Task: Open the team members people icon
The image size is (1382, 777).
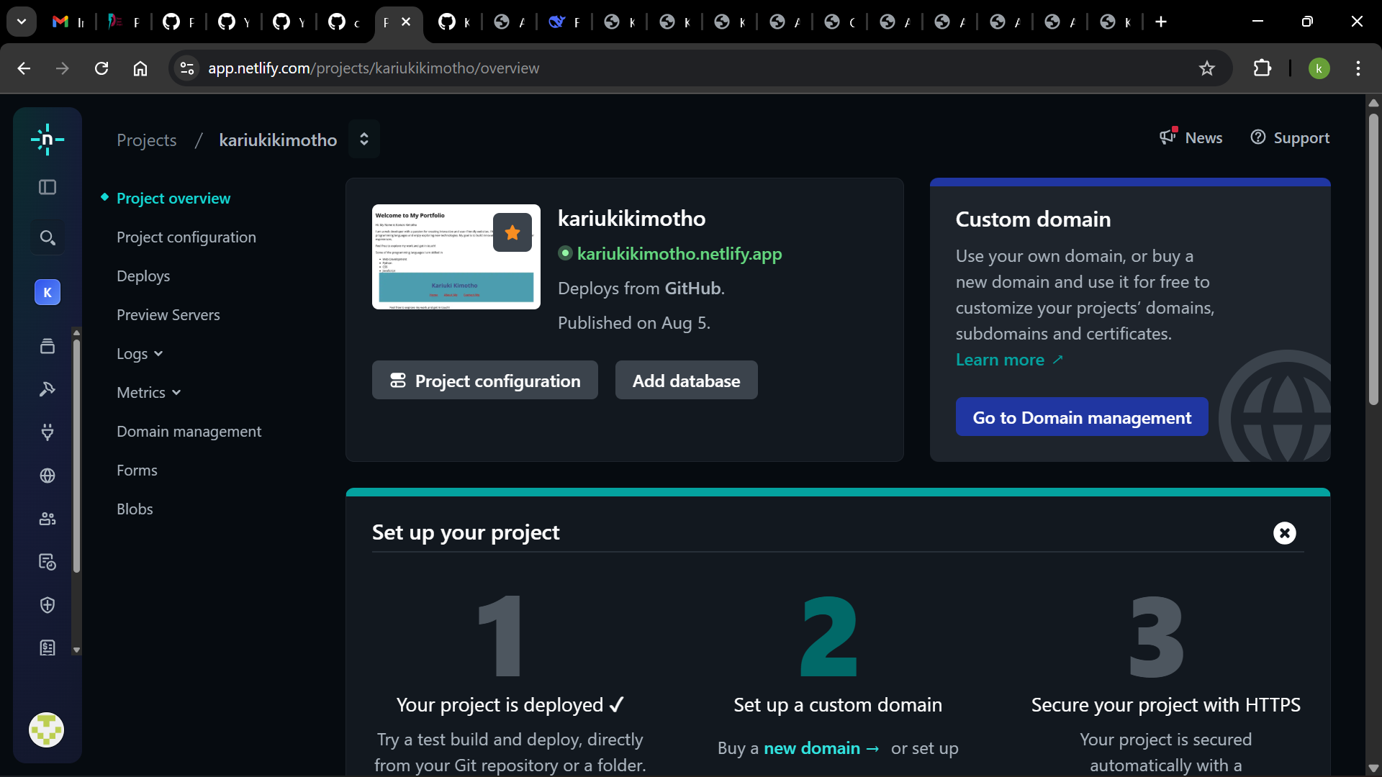Action: [x=48, y=519]
